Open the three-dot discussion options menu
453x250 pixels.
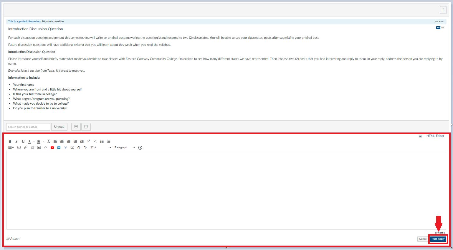443,10
